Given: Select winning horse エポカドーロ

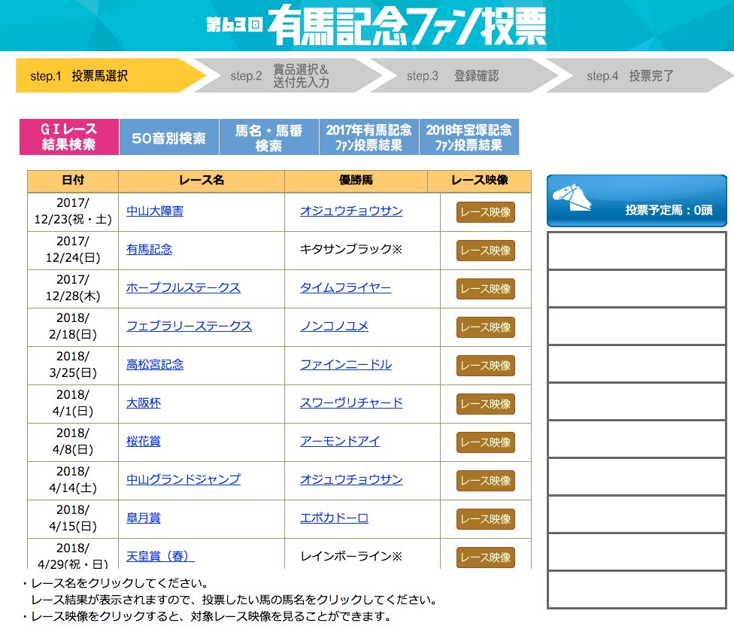Looking at the screenshot, I should (334, 518).
